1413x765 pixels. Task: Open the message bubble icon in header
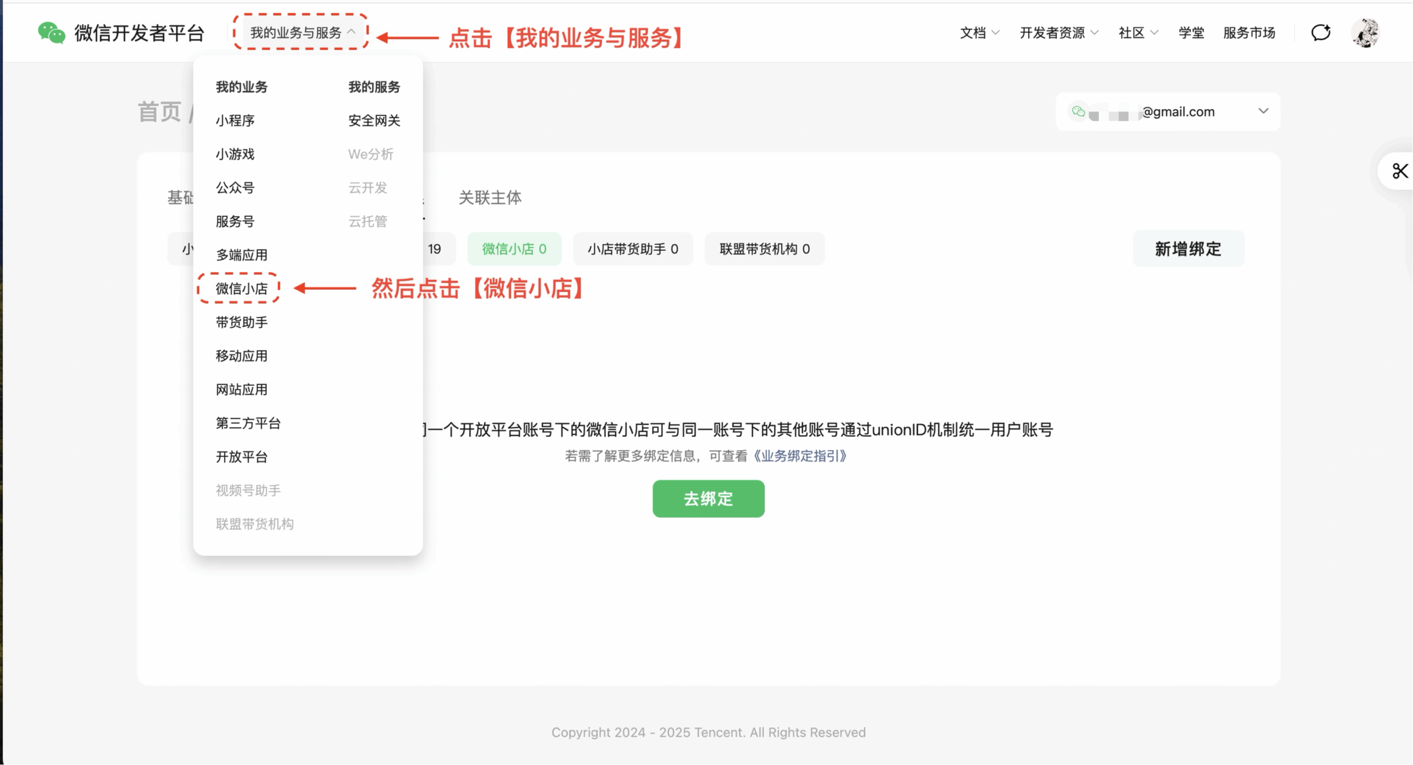point(1321,33)
